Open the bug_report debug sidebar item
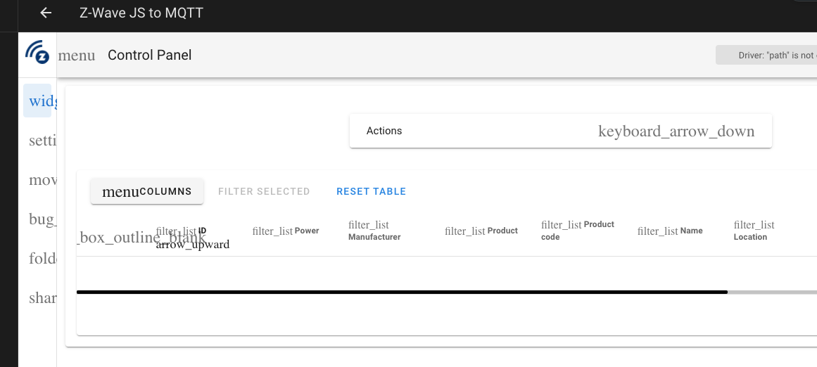 40,219
